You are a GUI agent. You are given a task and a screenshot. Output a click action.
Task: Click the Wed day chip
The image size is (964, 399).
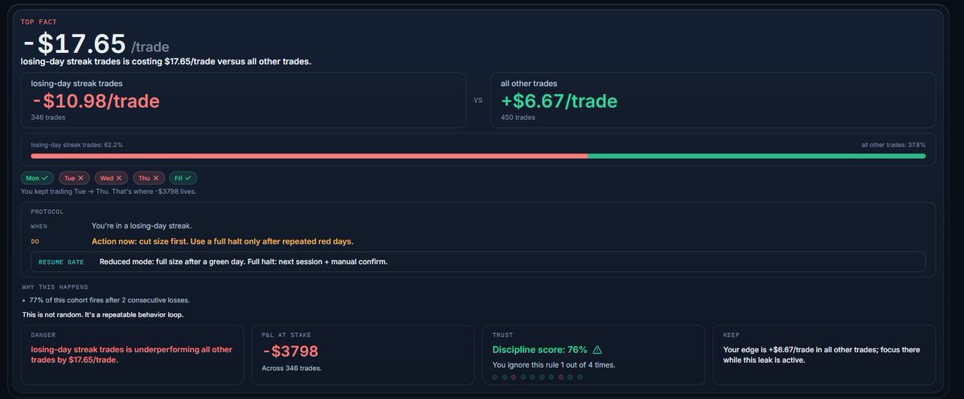coord(111,179)
